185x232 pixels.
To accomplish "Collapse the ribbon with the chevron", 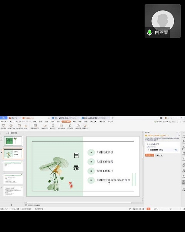I will [183, 121].
